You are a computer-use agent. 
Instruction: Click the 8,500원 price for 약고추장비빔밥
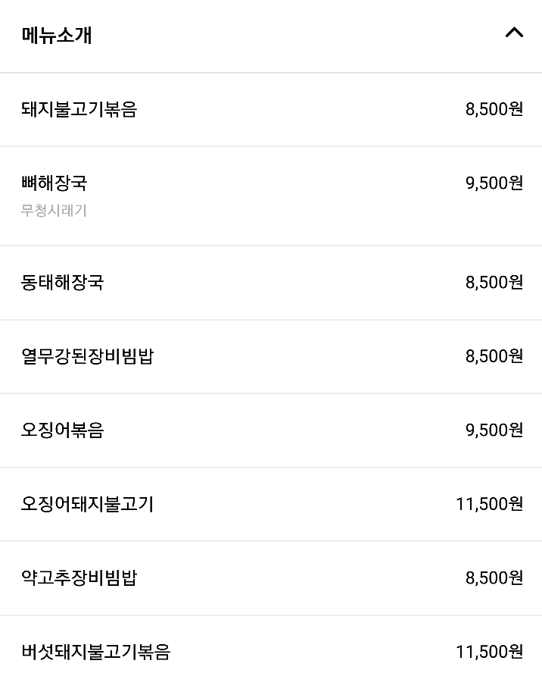click(x=494, y=578)
